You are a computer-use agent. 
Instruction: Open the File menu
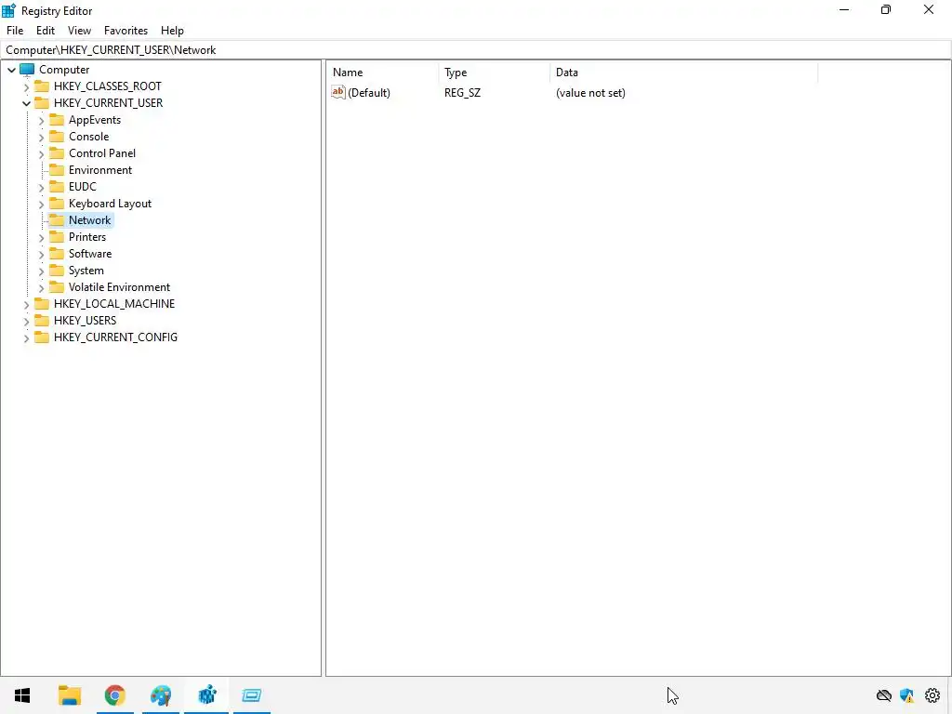click(15, 31)
